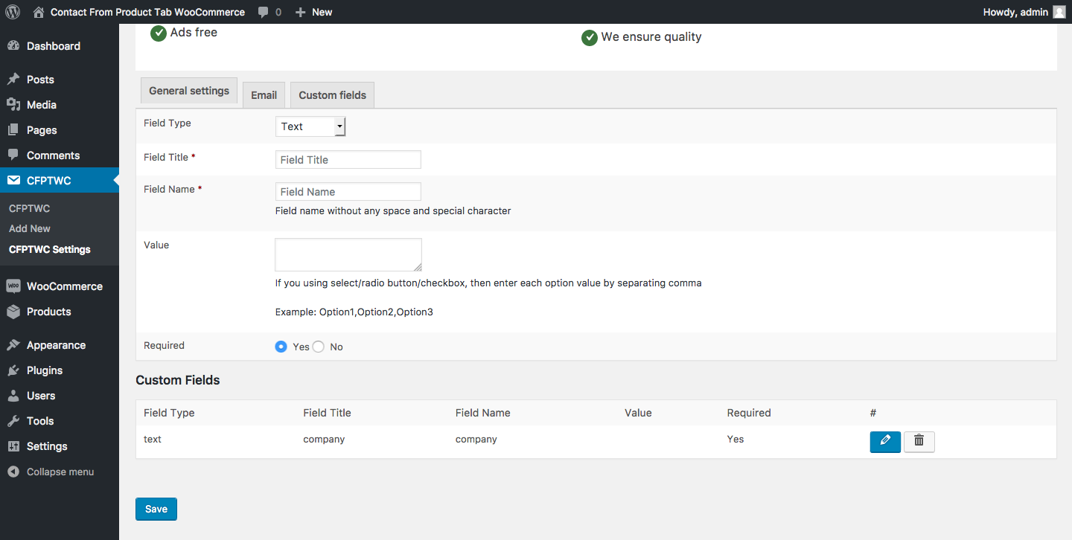
Task: Click the New label in the admin bar
Action: pos(322,13)
